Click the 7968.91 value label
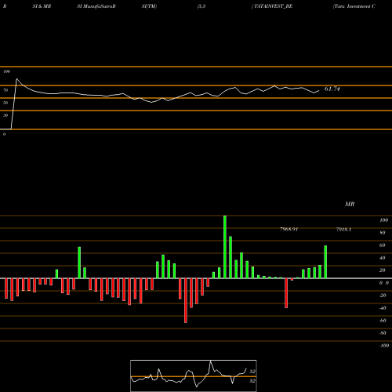Screen dimensions: 392x392 [289, 229]
